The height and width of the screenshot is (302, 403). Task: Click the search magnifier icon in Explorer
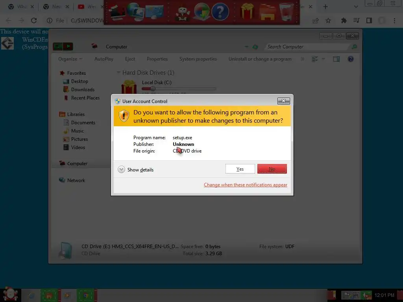pyautogui.click(x=354, y=47)
